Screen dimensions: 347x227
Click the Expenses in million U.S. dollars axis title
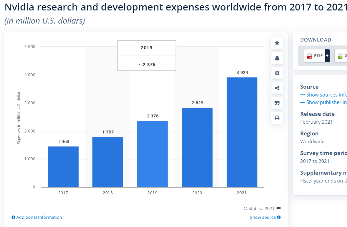tap(19, 117)
